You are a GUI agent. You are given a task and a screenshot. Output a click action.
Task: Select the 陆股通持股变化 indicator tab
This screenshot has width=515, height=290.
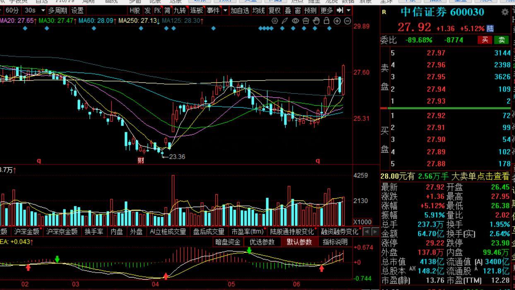pos(292,232)
